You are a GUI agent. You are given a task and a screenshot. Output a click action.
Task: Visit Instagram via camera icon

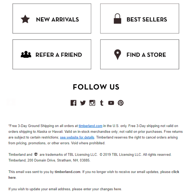pyautogui.click(x=92, y=103)
